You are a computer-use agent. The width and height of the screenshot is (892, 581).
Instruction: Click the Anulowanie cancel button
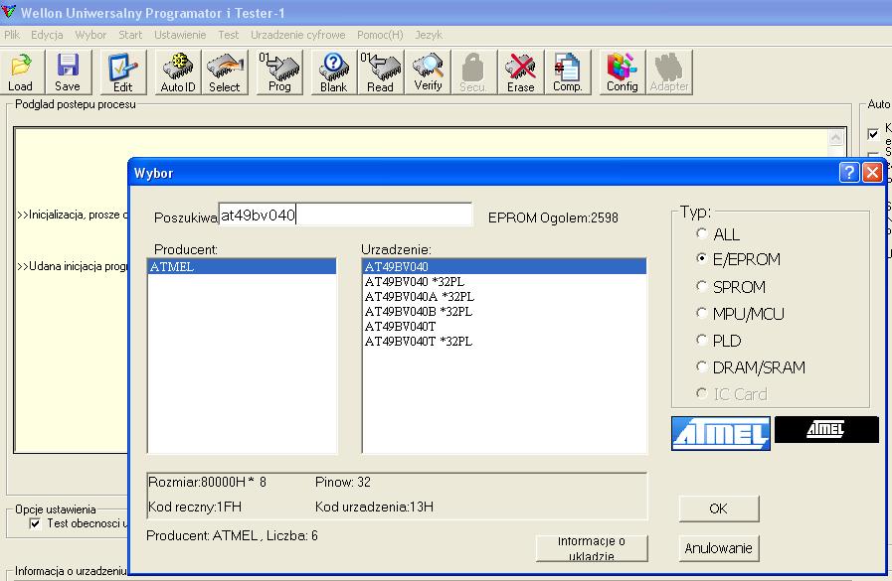719,548
